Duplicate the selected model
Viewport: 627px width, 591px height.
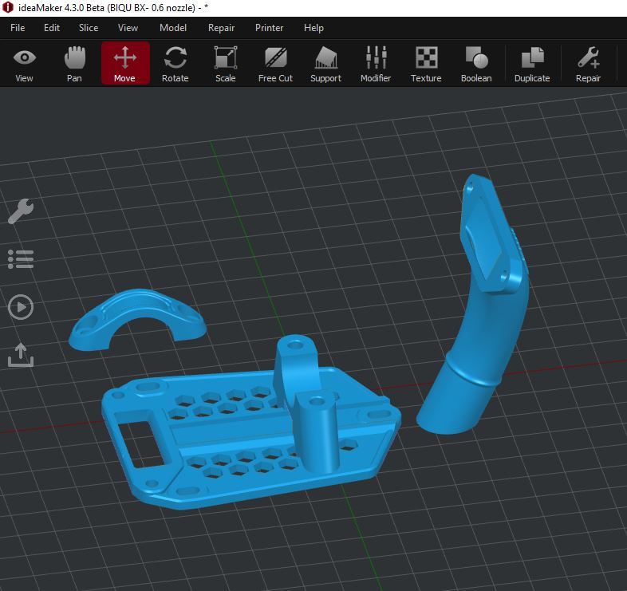point(532,64)
